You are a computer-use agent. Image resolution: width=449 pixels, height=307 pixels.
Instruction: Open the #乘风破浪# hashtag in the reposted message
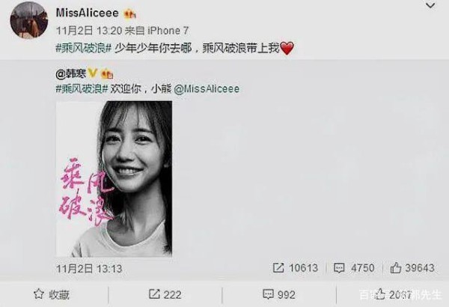coord(82,89)
